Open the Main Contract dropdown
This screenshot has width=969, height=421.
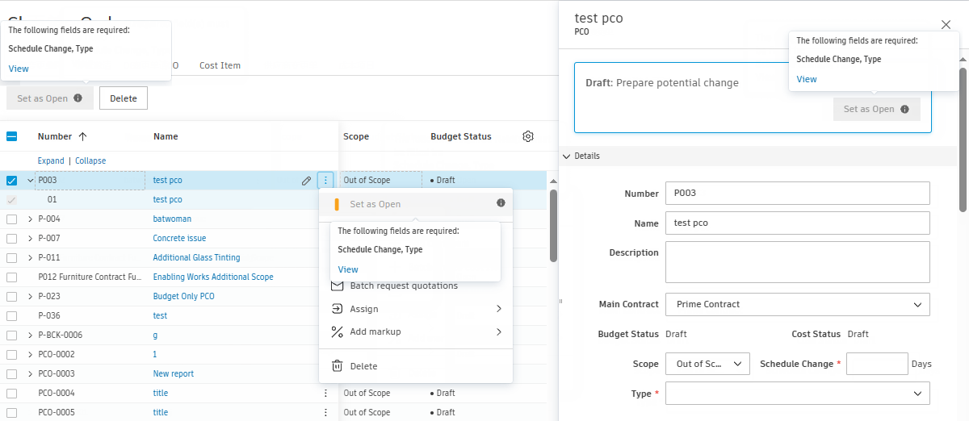[797, 304]
